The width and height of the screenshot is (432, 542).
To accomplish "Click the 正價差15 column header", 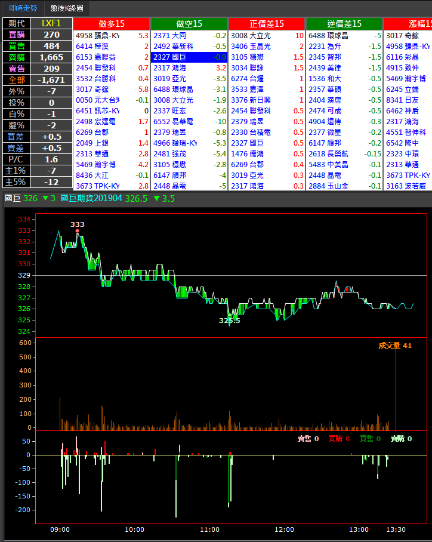I will click(x=267, y=24).
